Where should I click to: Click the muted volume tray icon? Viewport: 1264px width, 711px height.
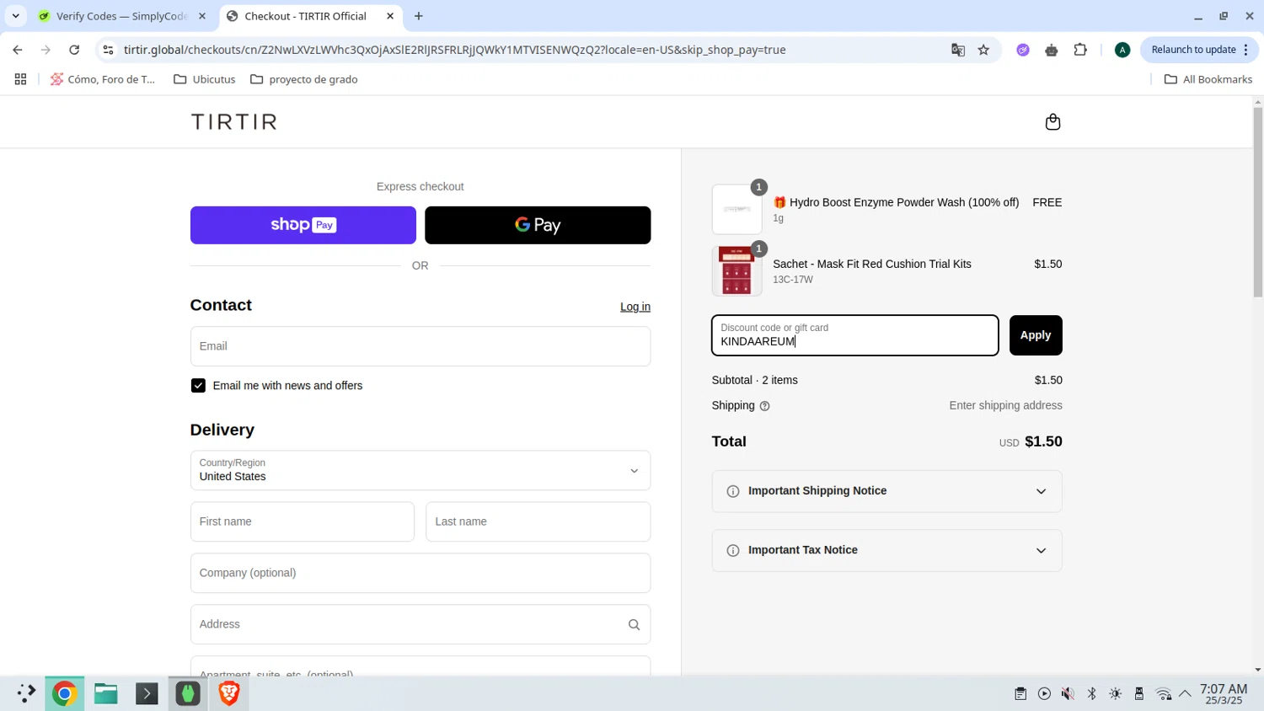(x=1068, y=694)
